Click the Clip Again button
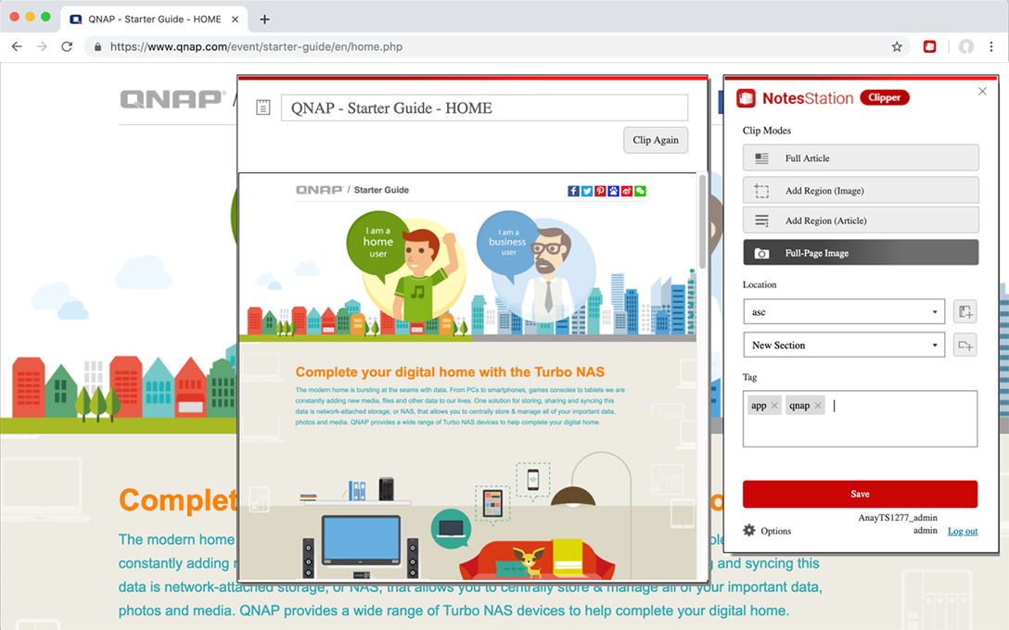 (x=656, y=139)
